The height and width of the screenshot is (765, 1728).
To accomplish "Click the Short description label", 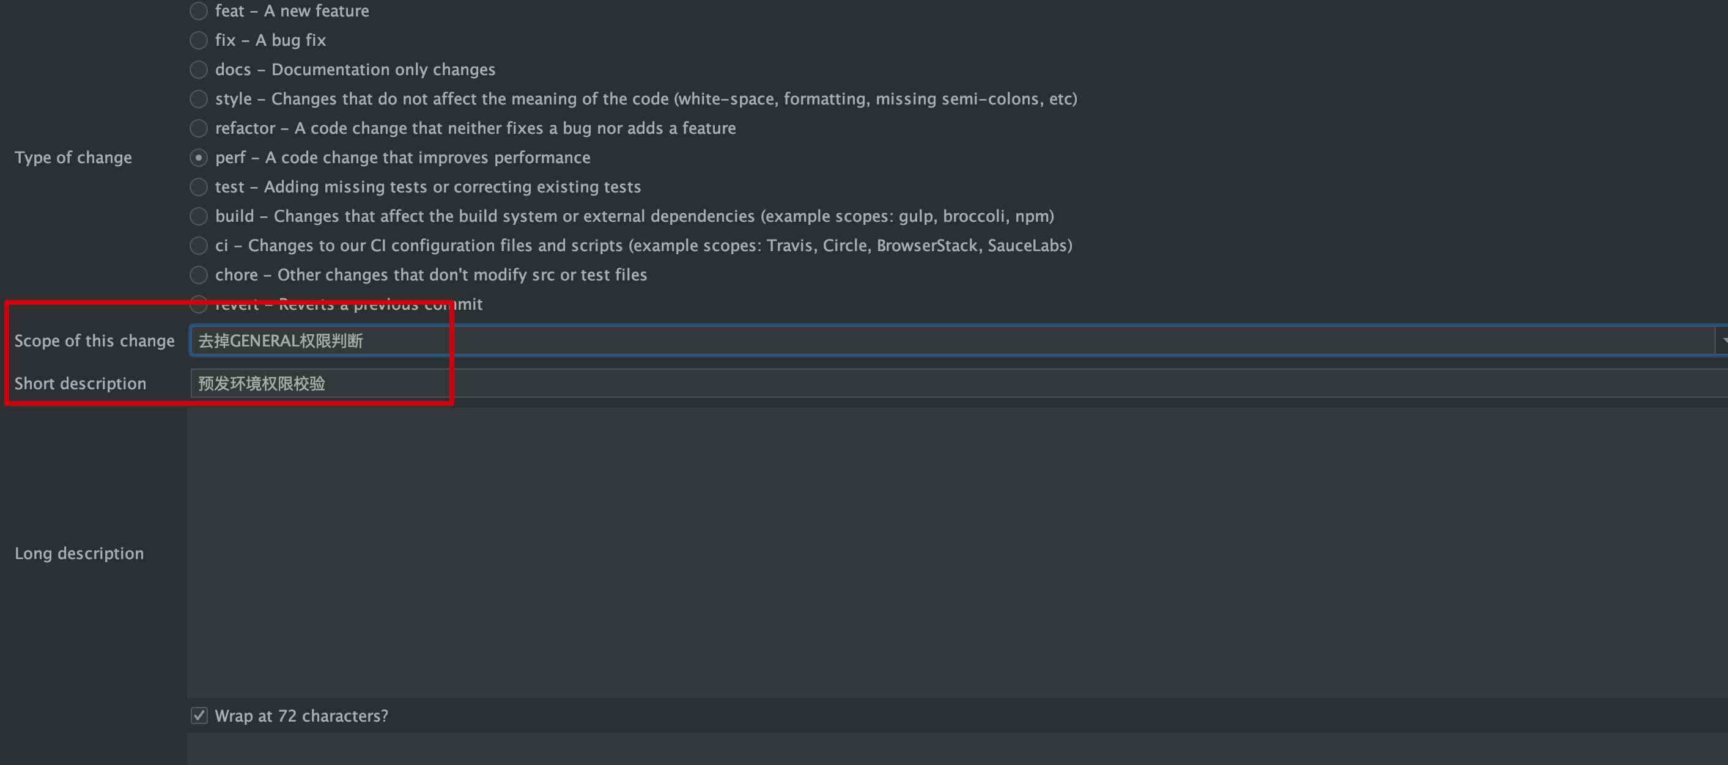I will coord(81,384).
